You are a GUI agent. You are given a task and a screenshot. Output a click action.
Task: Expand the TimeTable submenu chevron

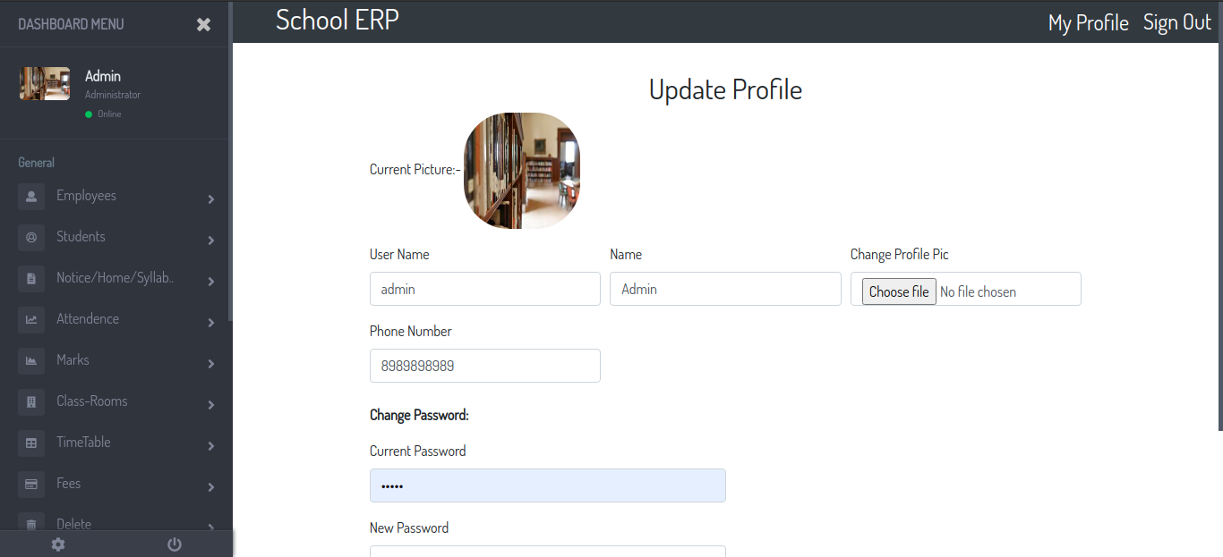click(x=211, y=446)
